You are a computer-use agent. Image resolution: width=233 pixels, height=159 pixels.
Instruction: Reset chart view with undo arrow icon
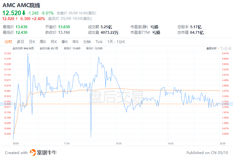click(222, 49)
